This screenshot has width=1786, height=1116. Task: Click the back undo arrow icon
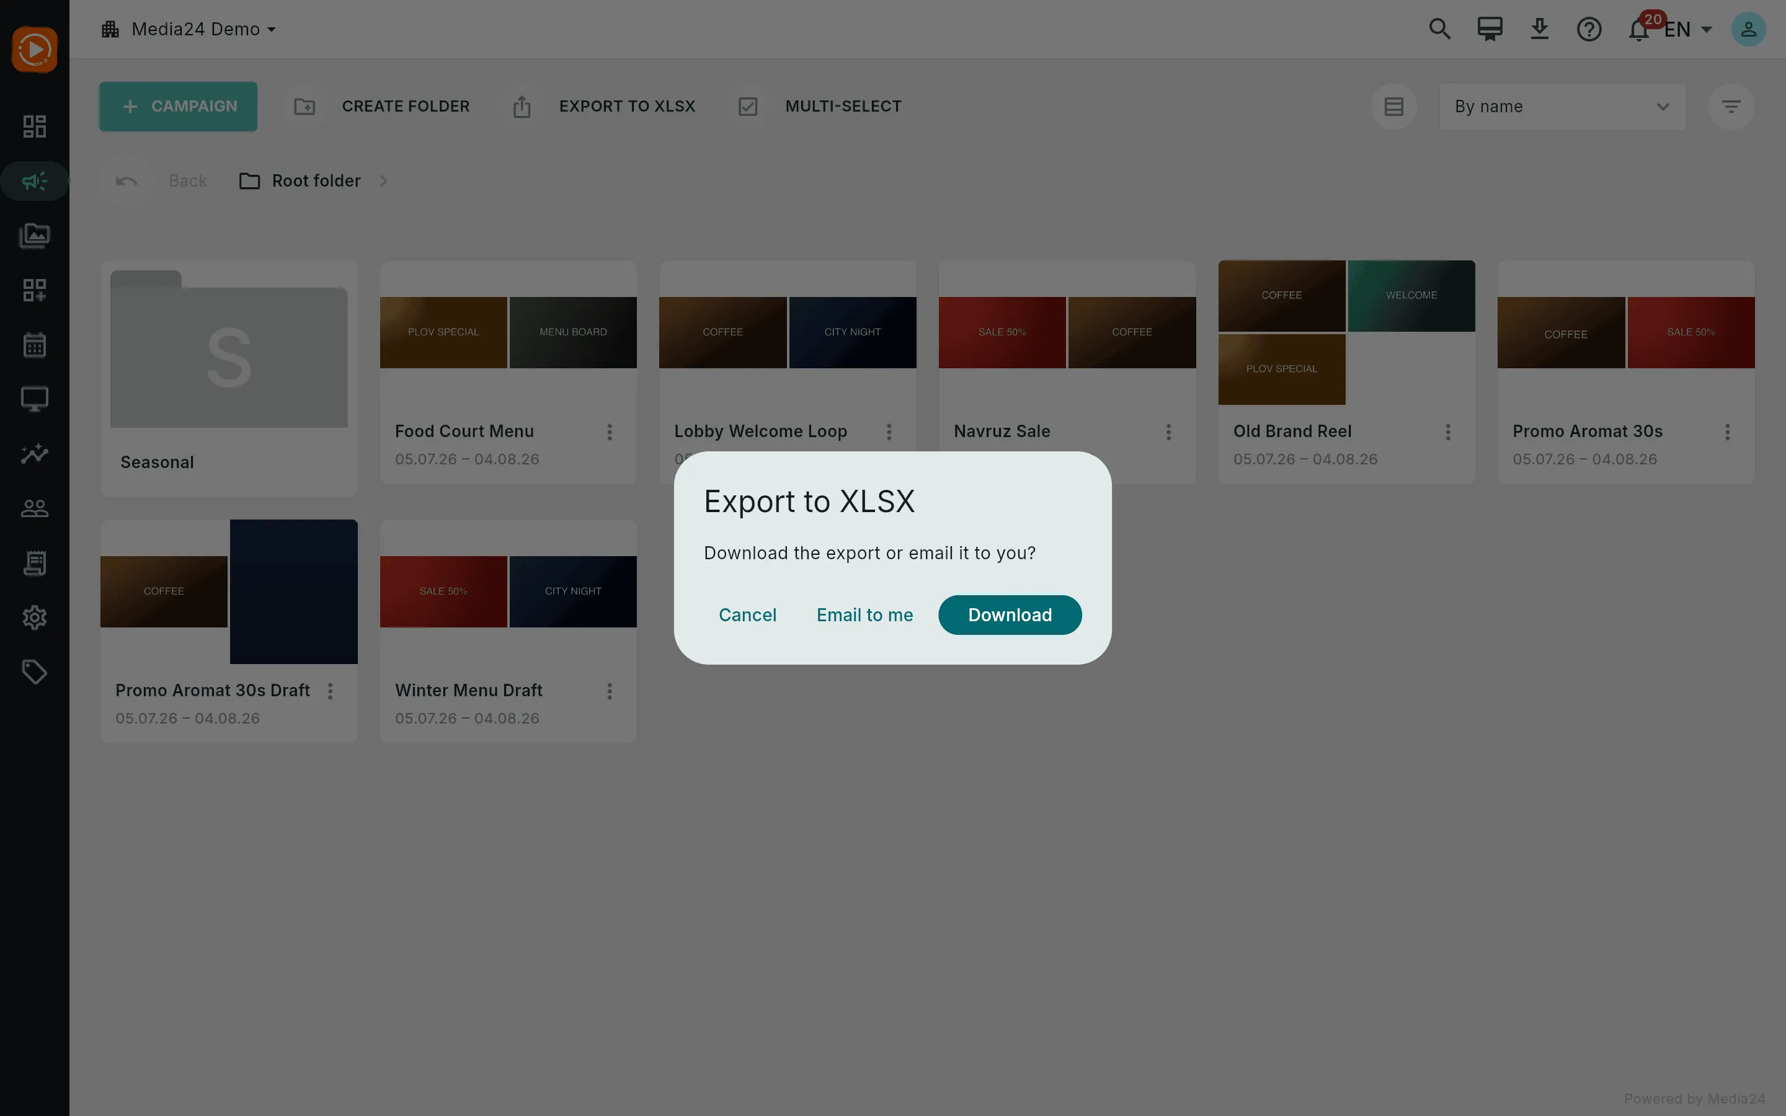(127, 181)
